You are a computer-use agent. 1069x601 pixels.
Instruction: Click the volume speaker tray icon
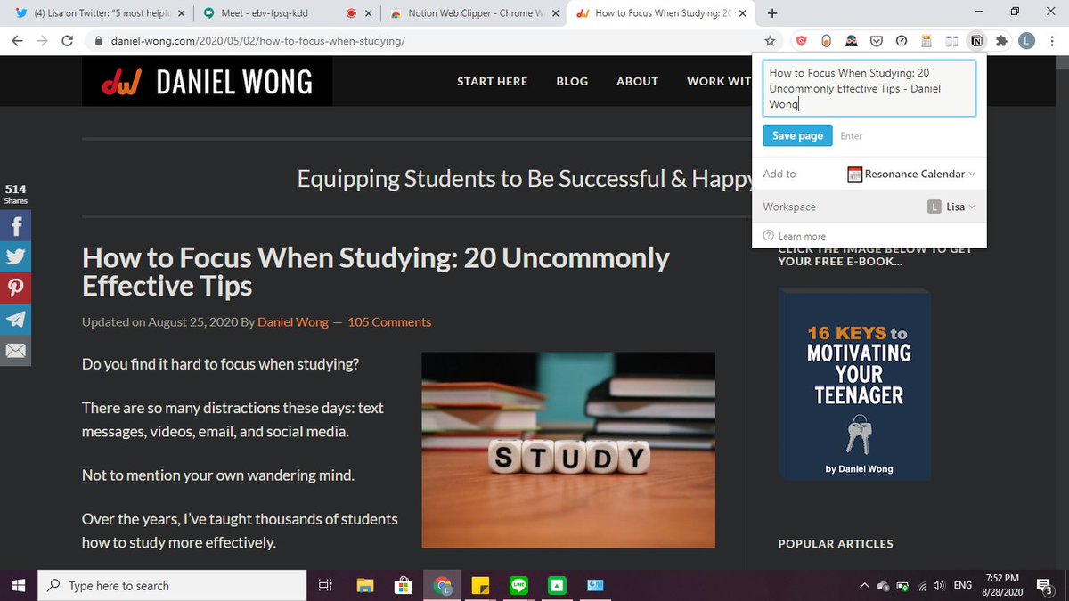click(x=939, y=586)
